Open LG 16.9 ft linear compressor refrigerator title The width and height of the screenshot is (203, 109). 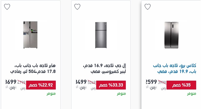click(104, 69)
